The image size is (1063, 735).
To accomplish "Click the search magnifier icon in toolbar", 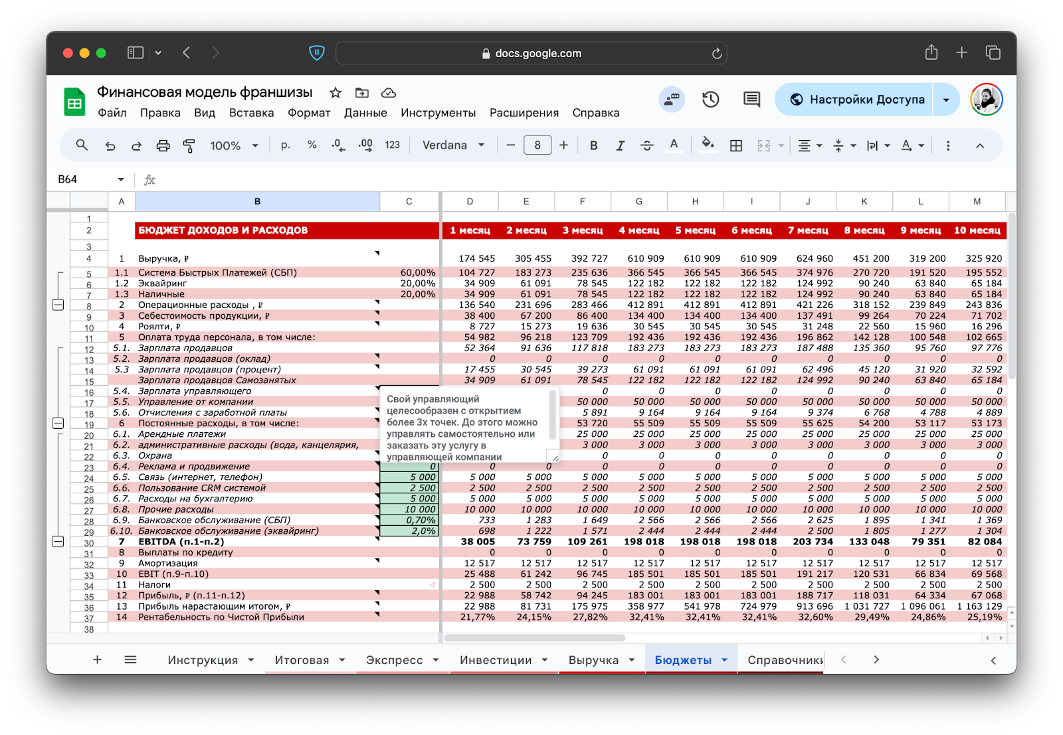I will (82, 145).
